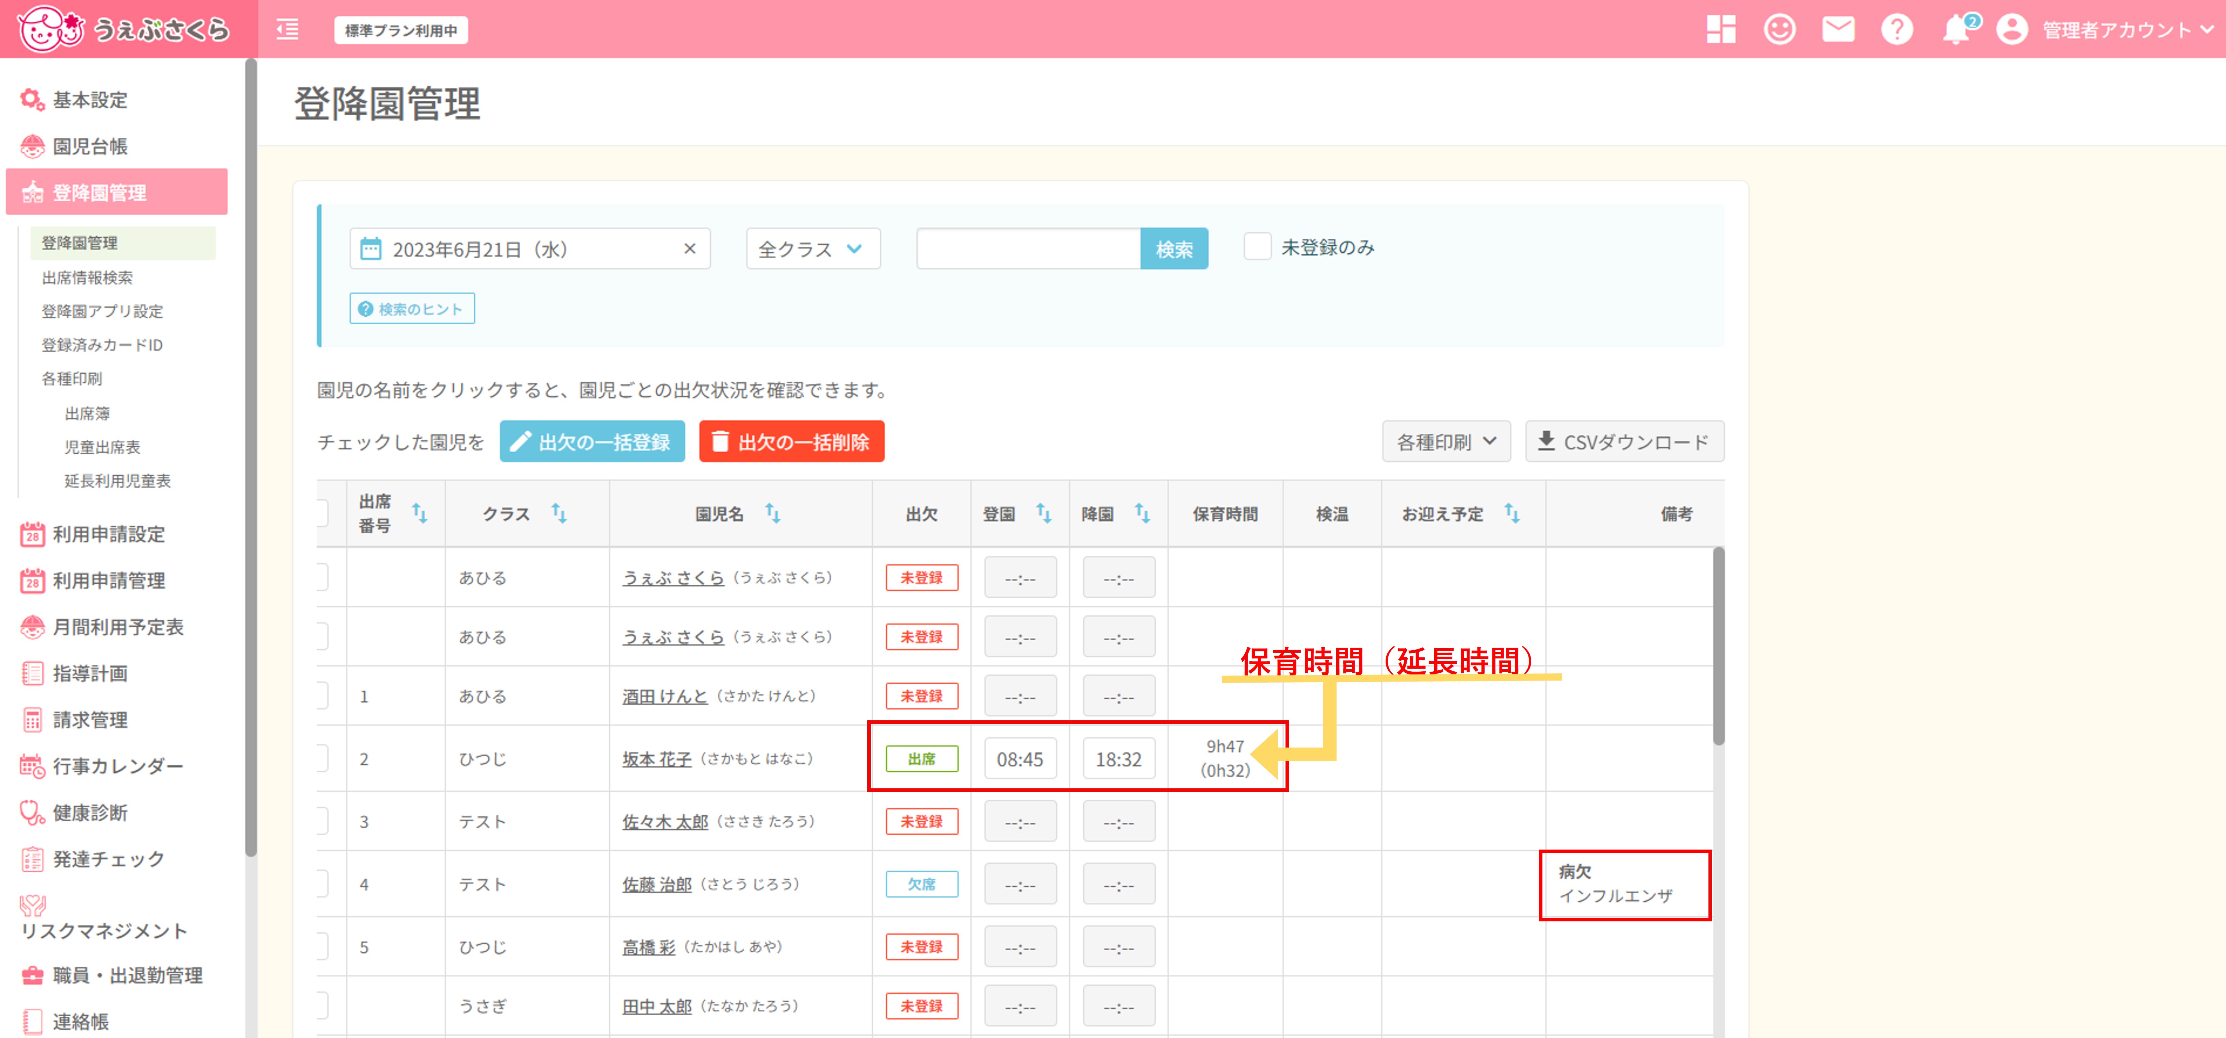Click 出欠の一括登録 button
2226x1038 pixels.
click(x=592, y=441)
